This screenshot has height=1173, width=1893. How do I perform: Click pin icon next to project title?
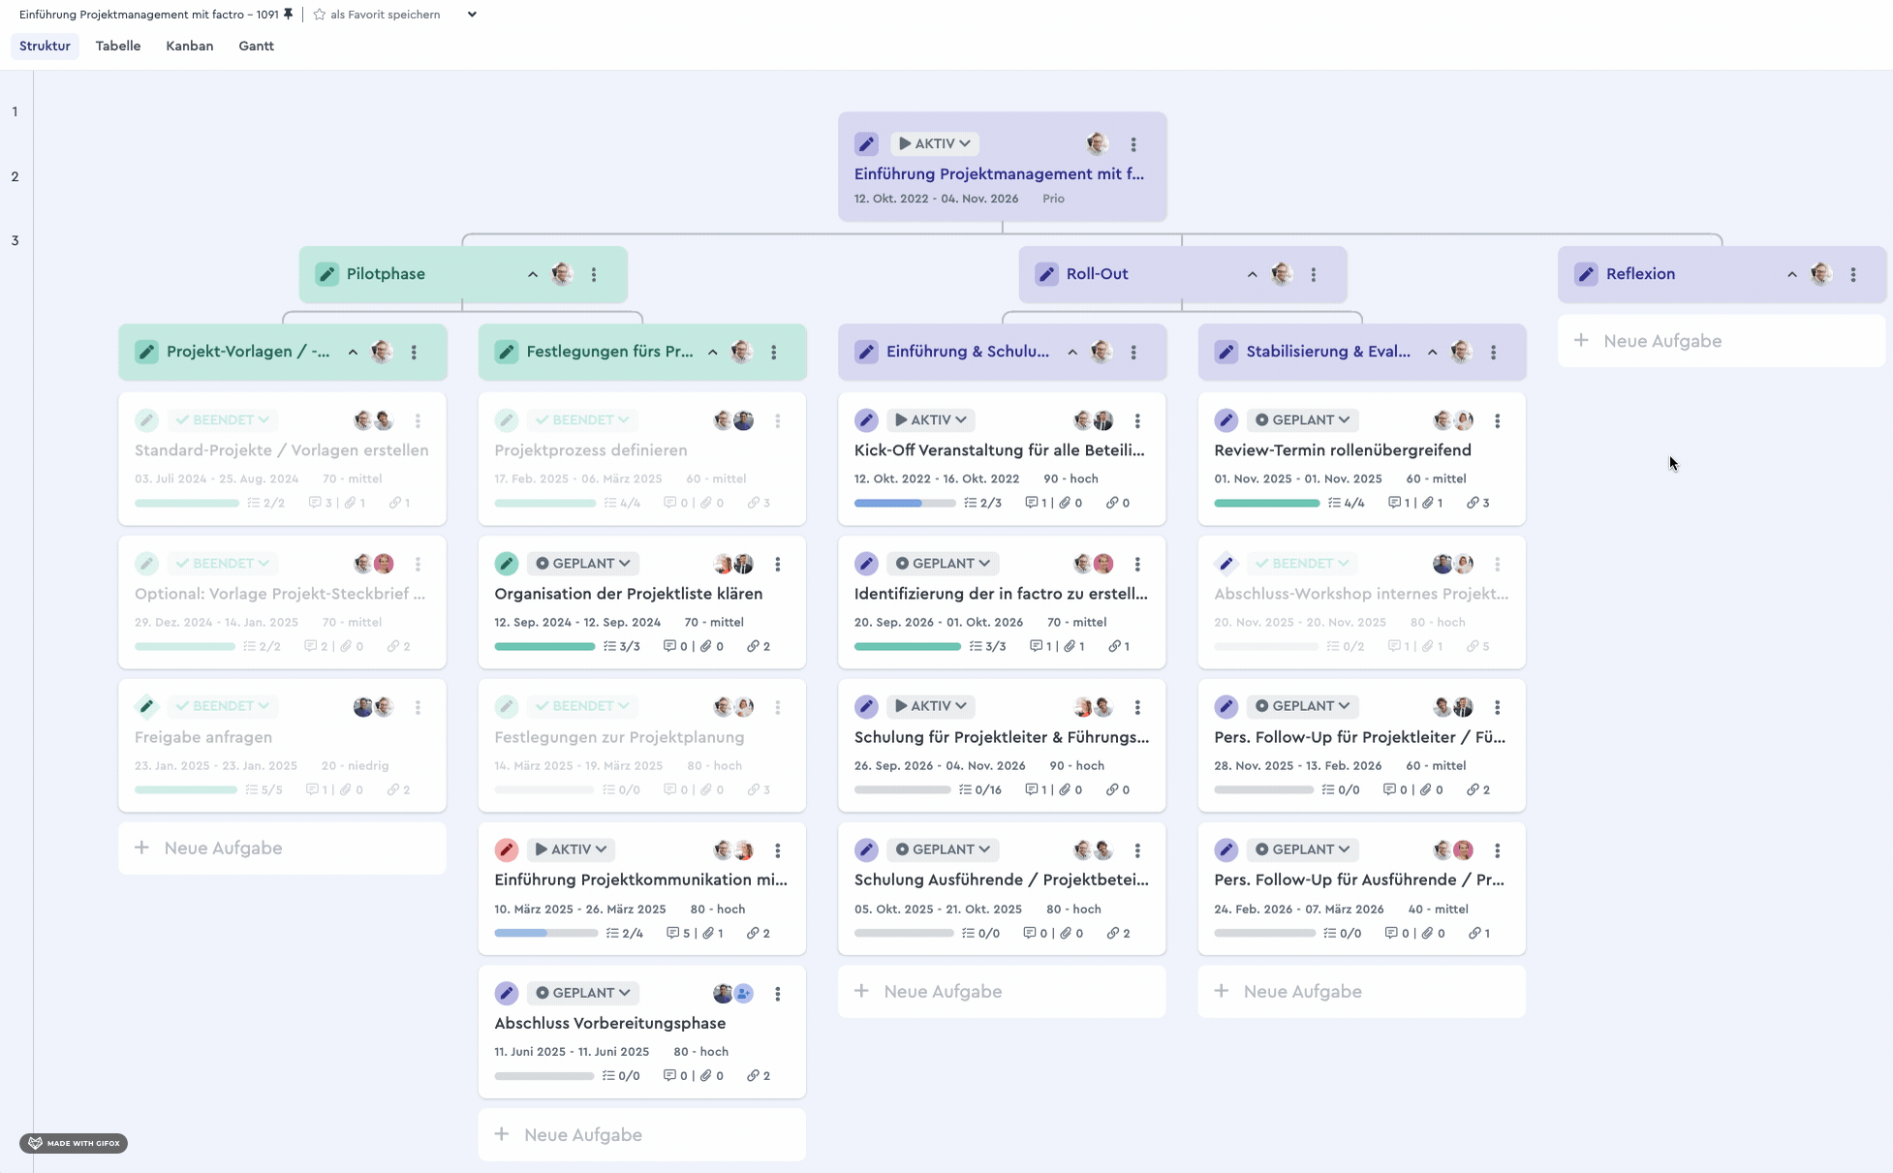click(x=288, y=15)
